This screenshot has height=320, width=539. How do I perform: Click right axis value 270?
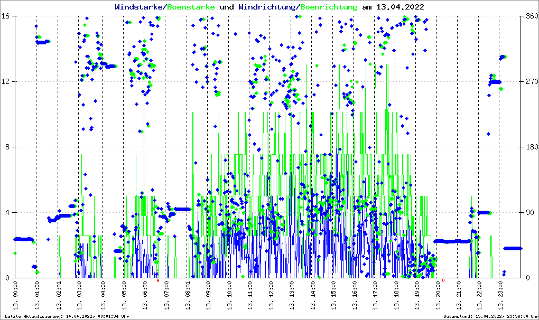532,82
